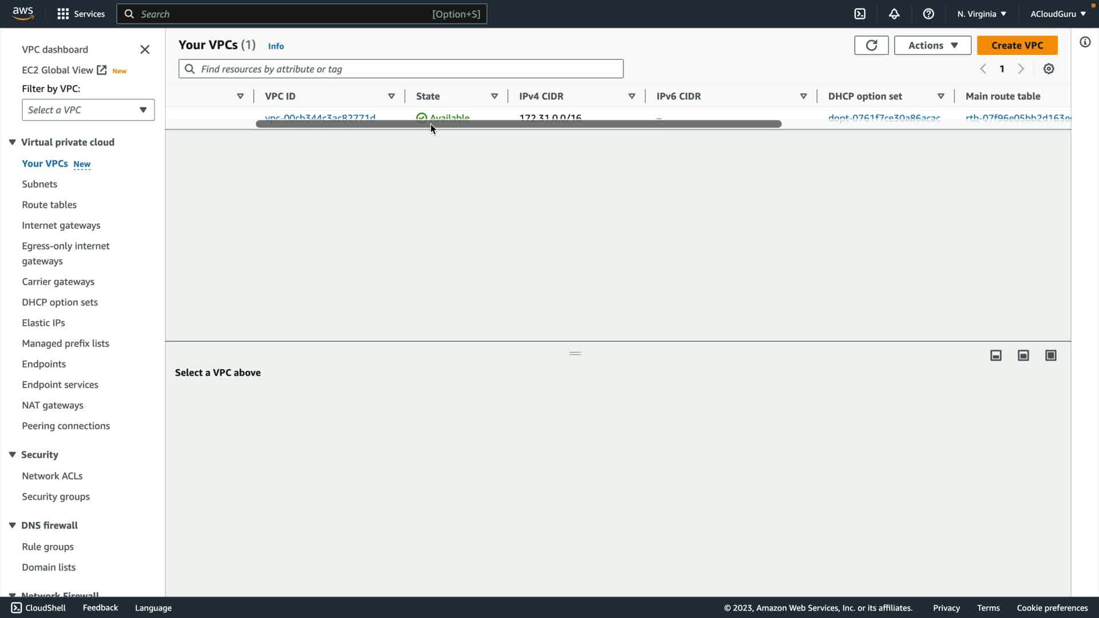Viewport: 1099px width, 618px height.
Task: Click the refresh VPC list icon
Action: 871,45
